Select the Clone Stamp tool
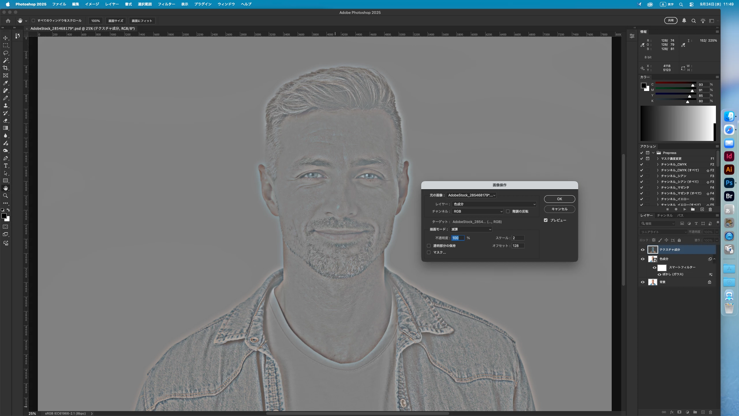 (x=5, y=106)
